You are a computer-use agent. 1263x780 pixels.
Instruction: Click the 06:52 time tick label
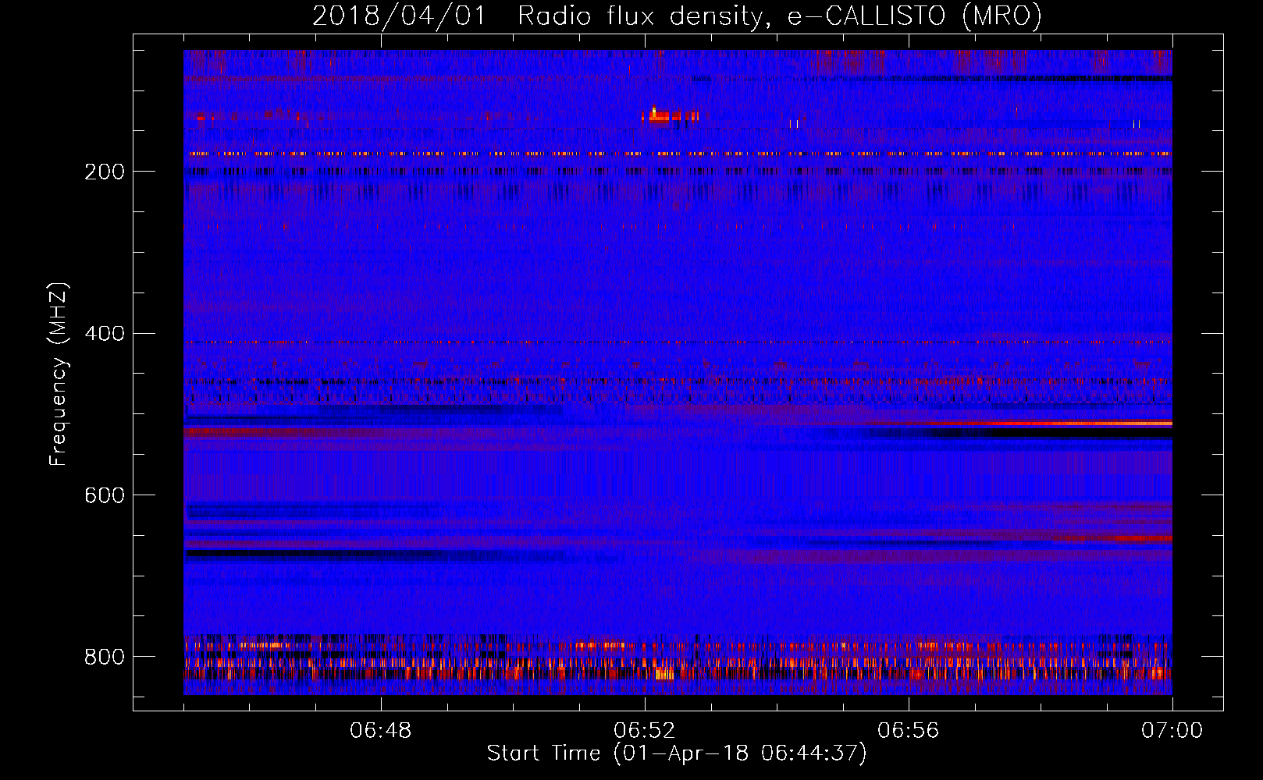tap(644, 731)
